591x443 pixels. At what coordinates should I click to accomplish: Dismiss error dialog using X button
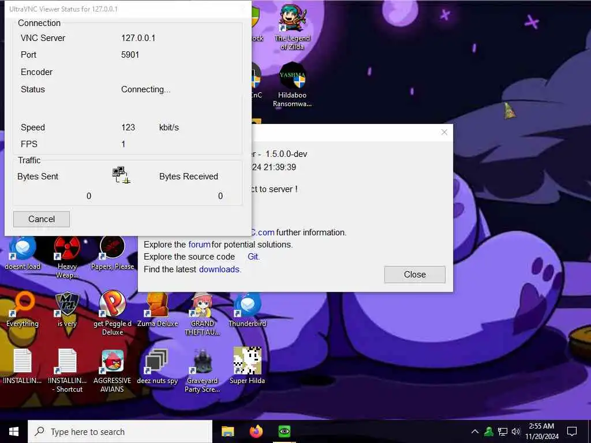click(x=444, y=132)
